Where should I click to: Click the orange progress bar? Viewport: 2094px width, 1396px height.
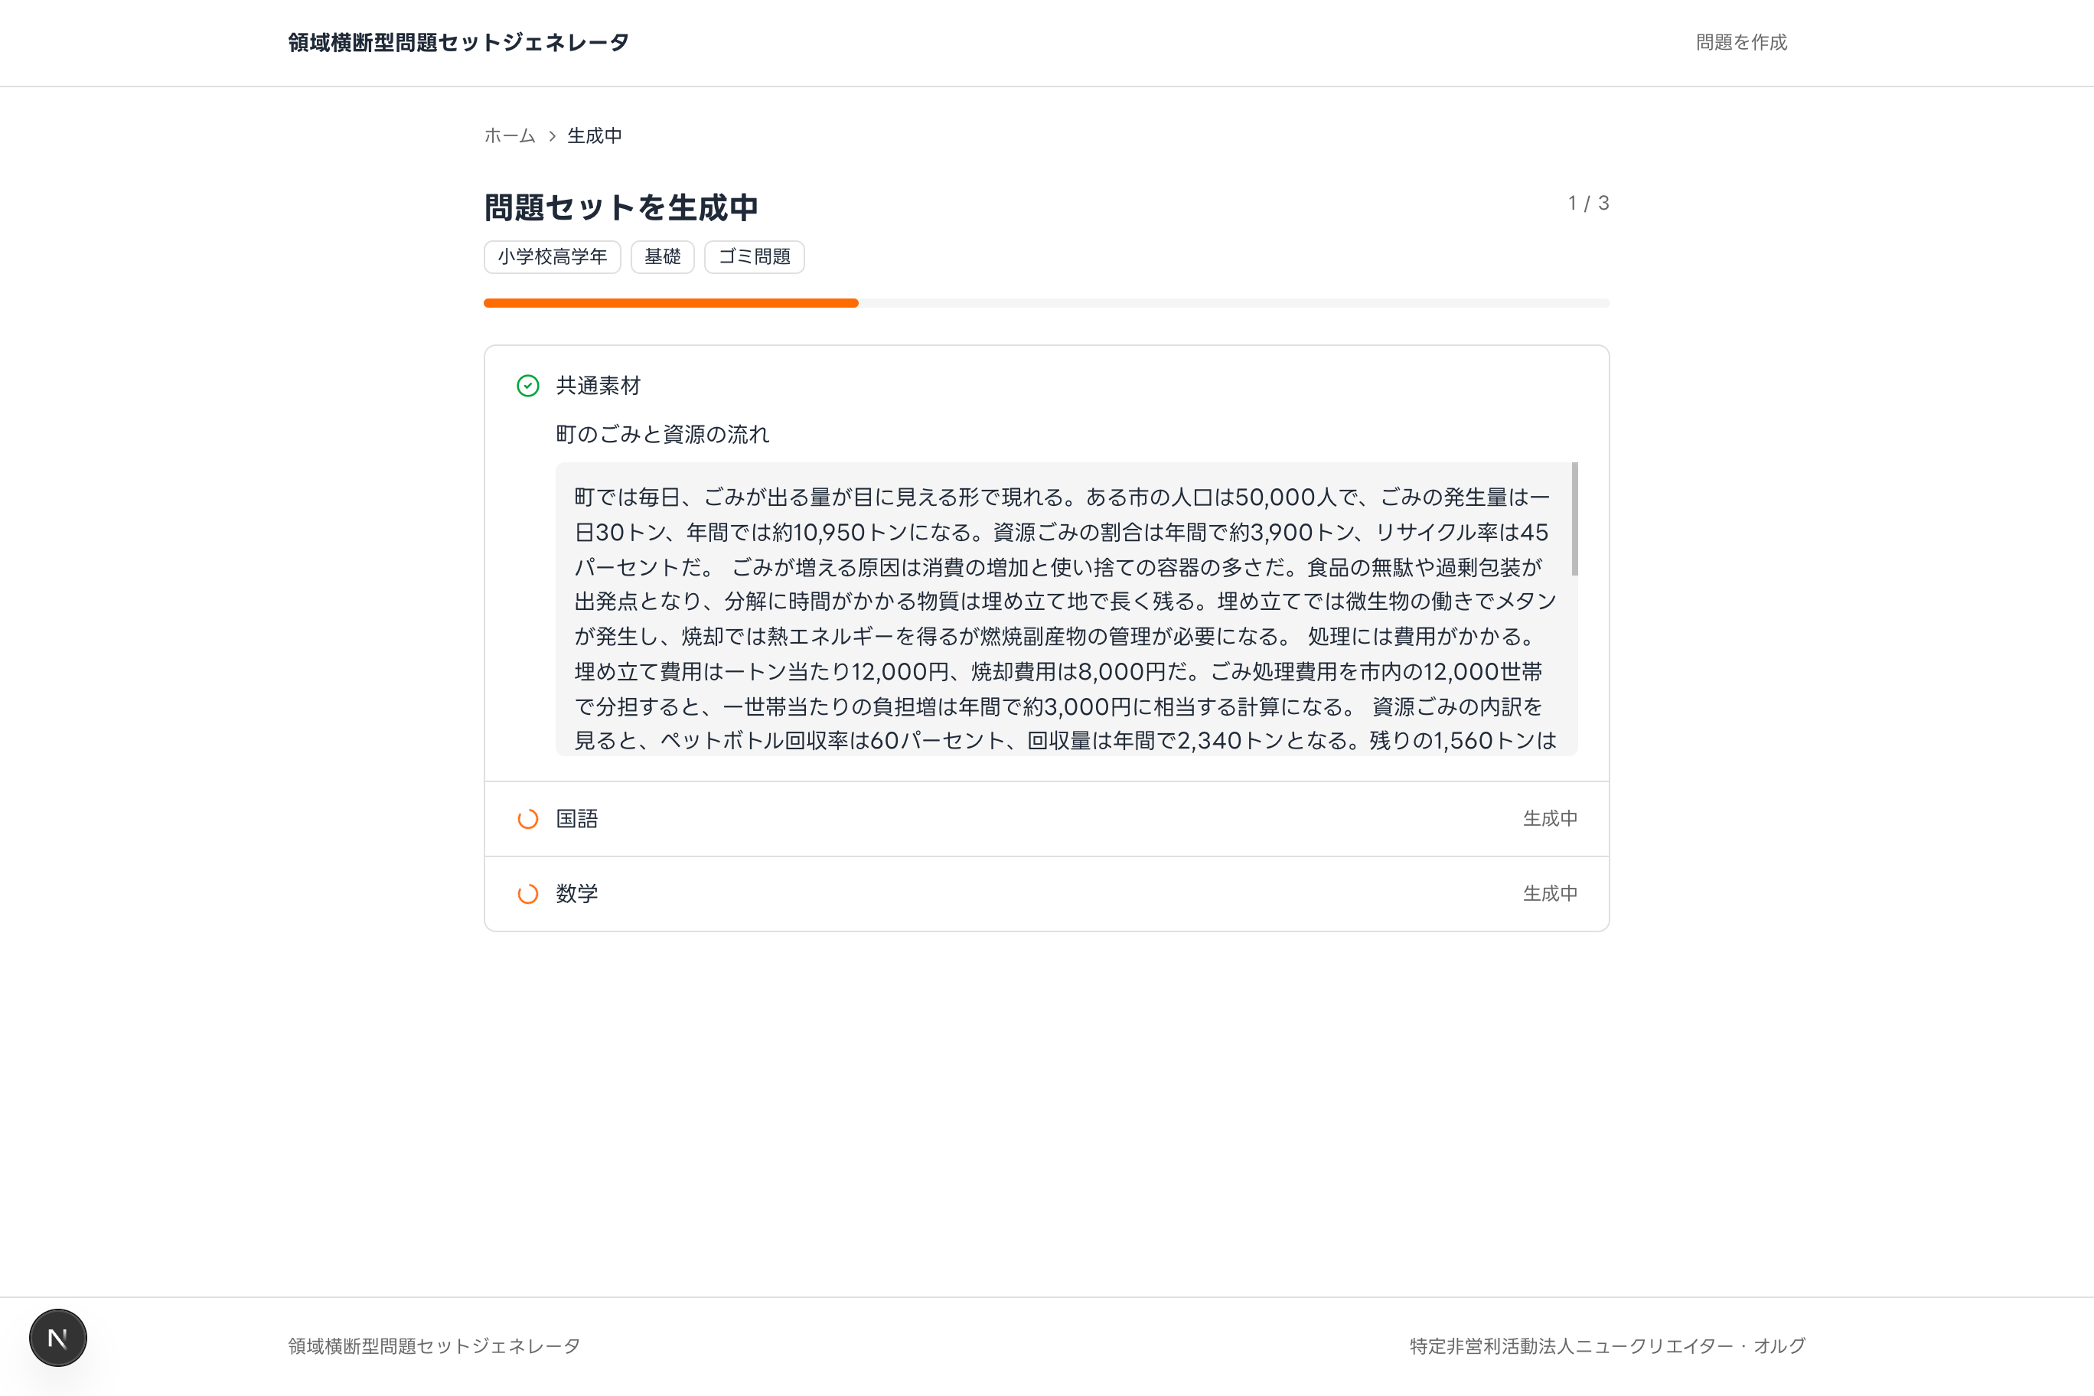click(x=670, y=303)
